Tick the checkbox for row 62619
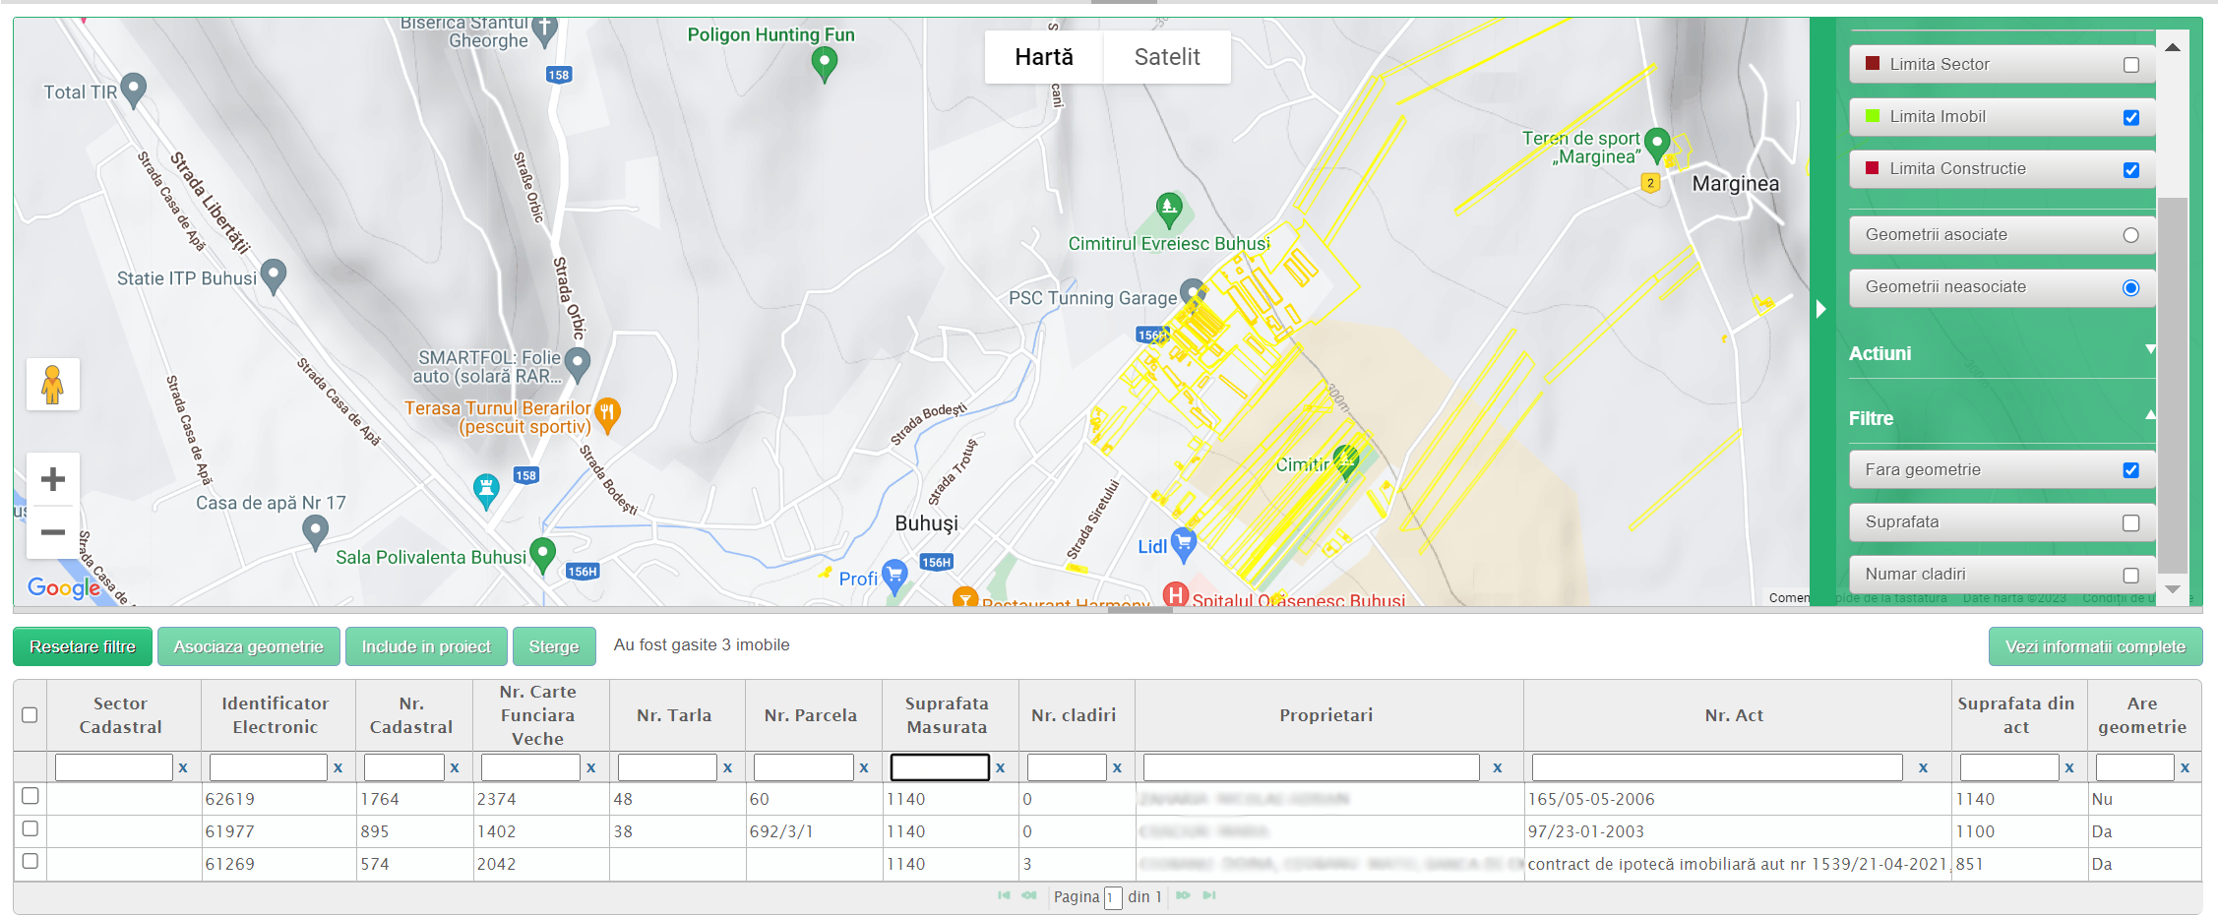The image size is (2218, 917). (31, 796)
